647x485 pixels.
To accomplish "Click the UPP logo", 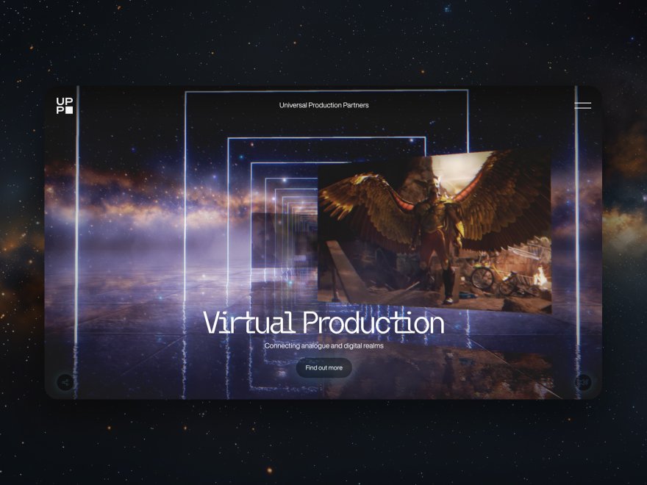I will [65, 106].
